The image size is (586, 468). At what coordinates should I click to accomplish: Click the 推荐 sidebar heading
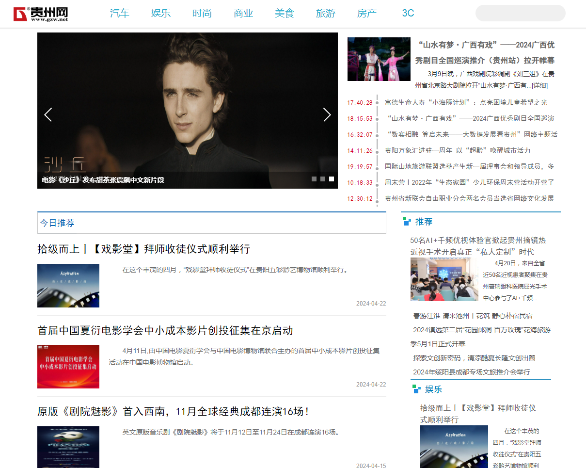424,222
